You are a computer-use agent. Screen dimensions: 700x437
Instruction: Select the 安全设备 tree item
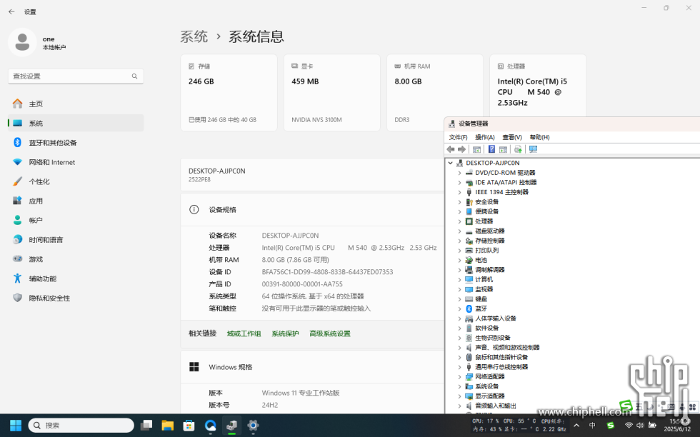486,202
